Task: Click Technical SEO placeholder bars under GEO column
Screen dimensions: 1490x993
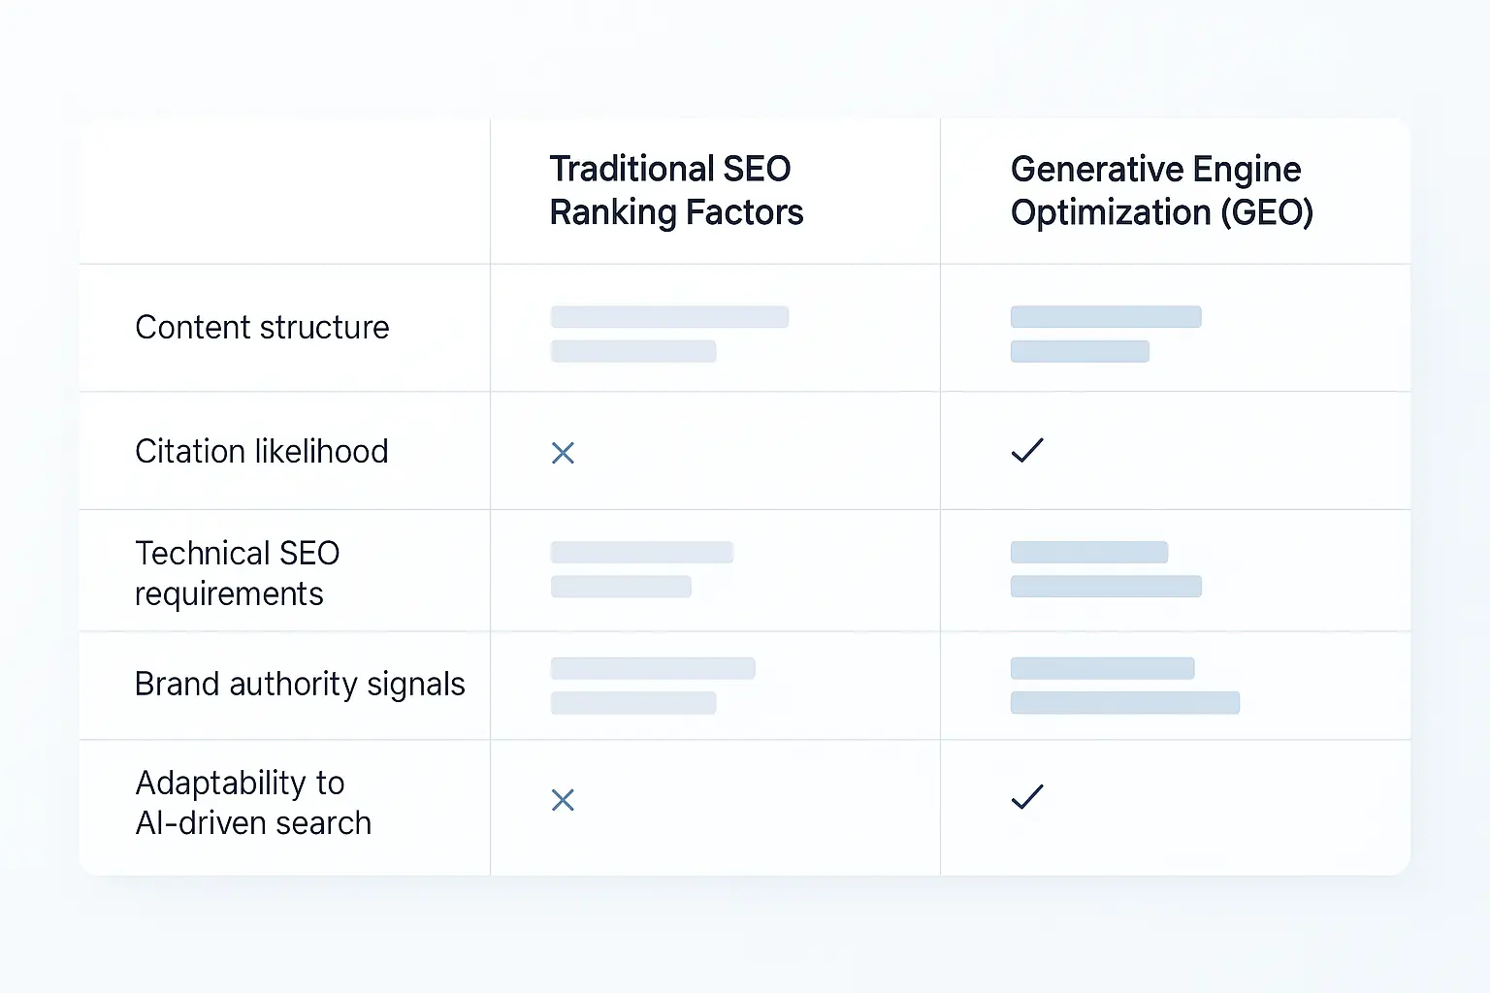Action: coord(1106,569)
